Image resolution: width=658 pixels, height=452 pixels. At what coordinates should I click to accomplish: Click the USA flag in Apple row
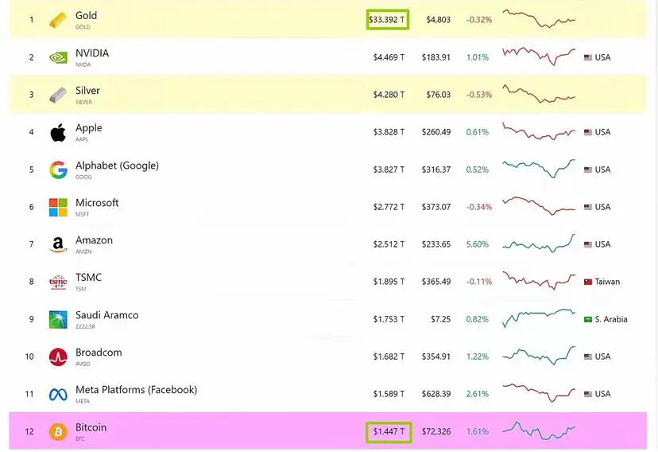587,132
